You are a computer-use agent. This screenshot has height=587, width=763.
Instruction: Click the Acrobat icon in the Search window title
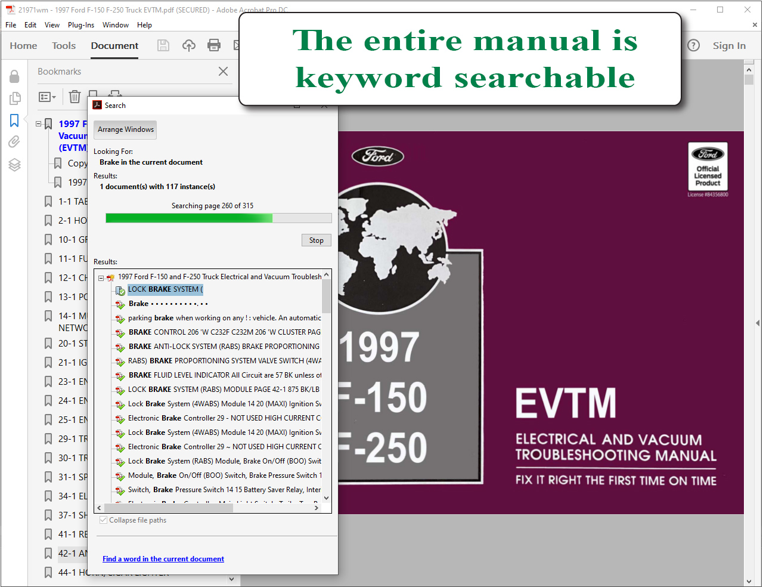pyautogui.click(x=97, y=105)
